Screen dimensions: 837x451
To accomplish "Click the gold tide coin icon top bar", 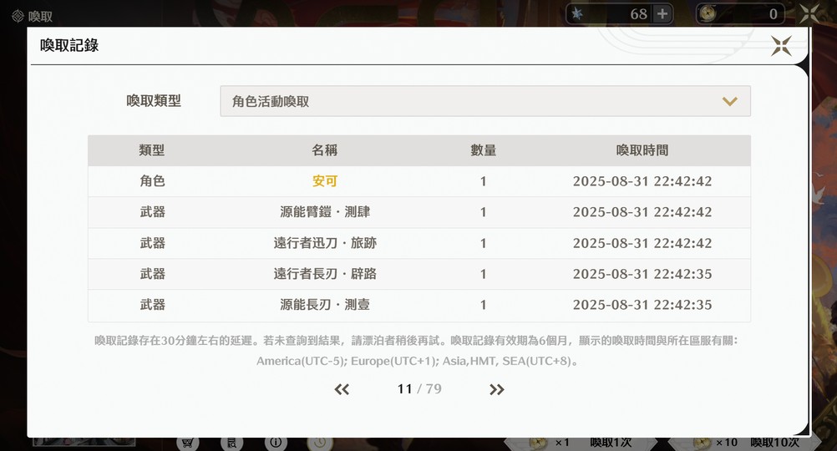I will (x=708, y=14).
